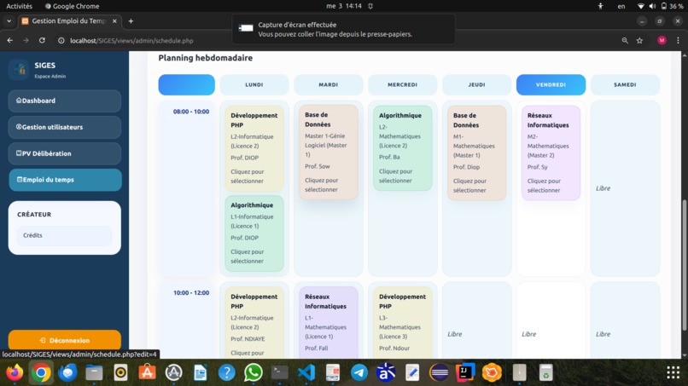Launch Thunderbird mail from the dock
688x386 pixels.
click(67, 373)
